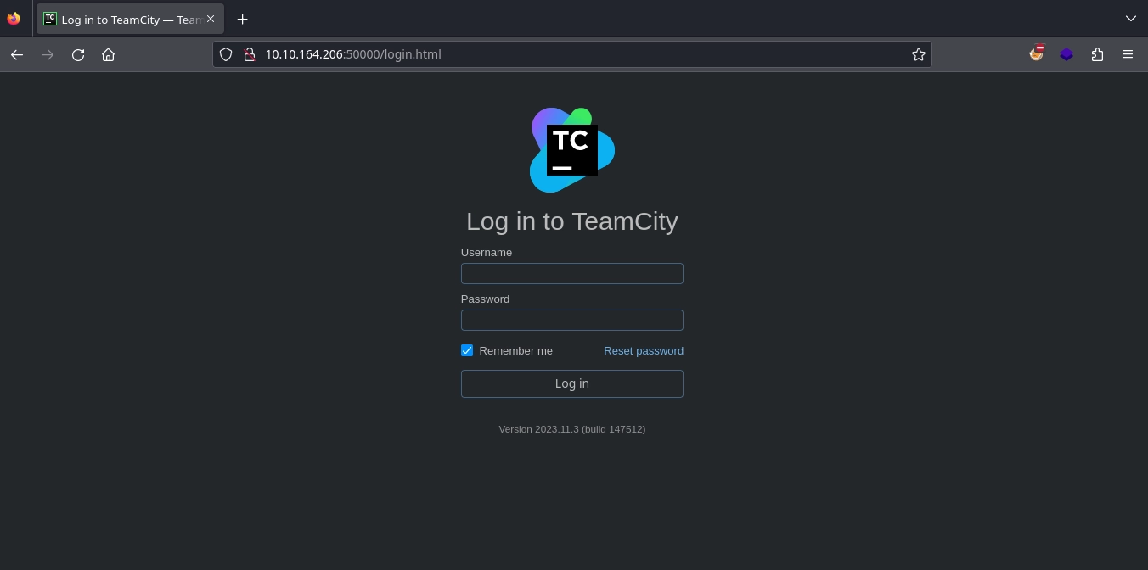Expand the list all tabs chevron
This screenshot has width=1148, height=570.
click(x=1130, y=19)
